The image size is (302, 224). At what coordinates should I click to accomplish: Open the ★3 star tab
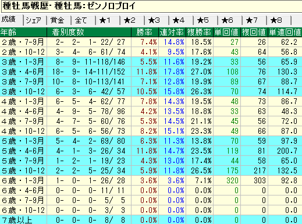(x=157, y=20)
